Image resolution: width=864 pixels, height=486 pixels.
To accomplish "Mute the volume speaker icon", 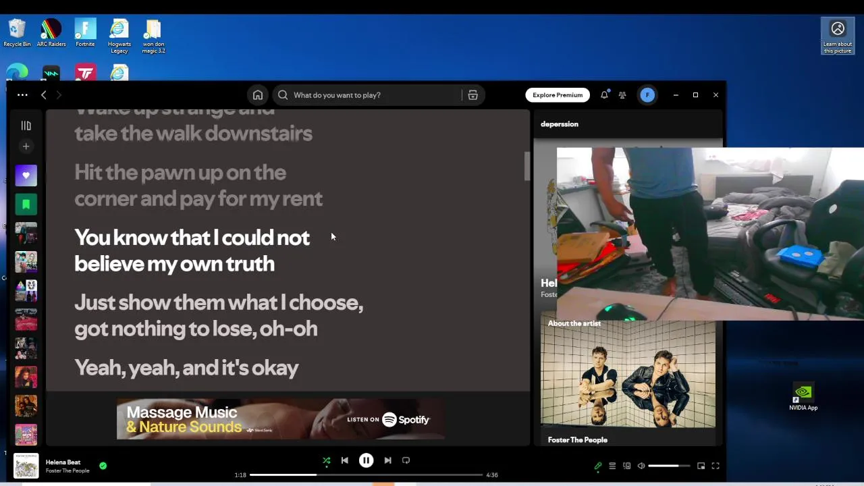I will [x=641, y=466].
